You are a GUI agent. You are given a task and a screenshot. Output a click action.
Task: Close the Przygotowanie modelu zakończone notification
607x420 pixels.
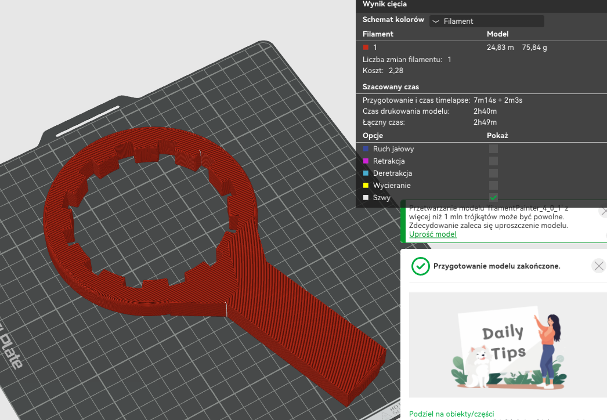click(598, 266)
